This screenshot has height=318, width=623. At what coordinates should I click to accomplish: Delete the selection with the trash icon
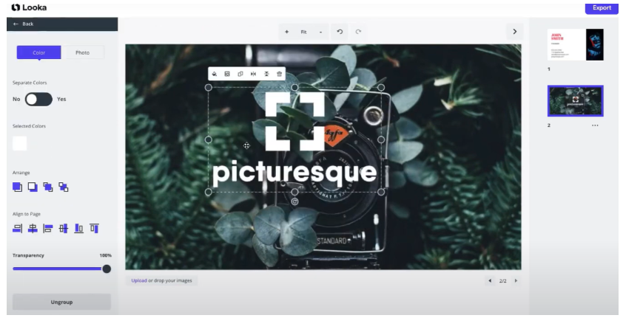[280, 74]
